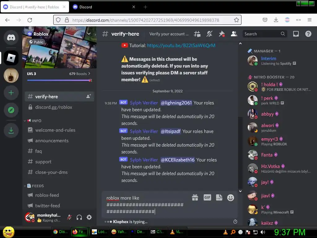317x238 pixels.
Task: Open welcome-and-rules channel
Action: click(59, 130)
